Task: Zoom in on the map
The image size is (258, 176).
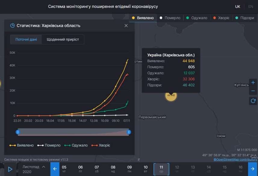Action: coord(253,82)
